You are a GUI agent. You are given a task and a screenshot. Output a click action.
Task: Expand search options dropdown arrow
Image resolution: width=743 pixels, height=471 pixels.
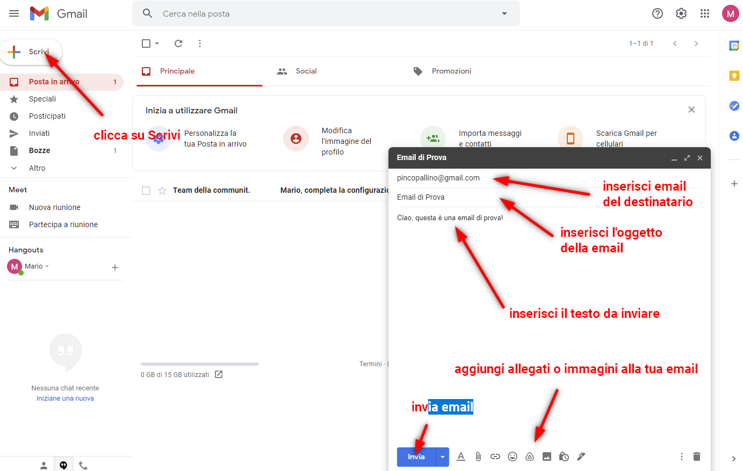pyautogui.click(x=504, y=13)
